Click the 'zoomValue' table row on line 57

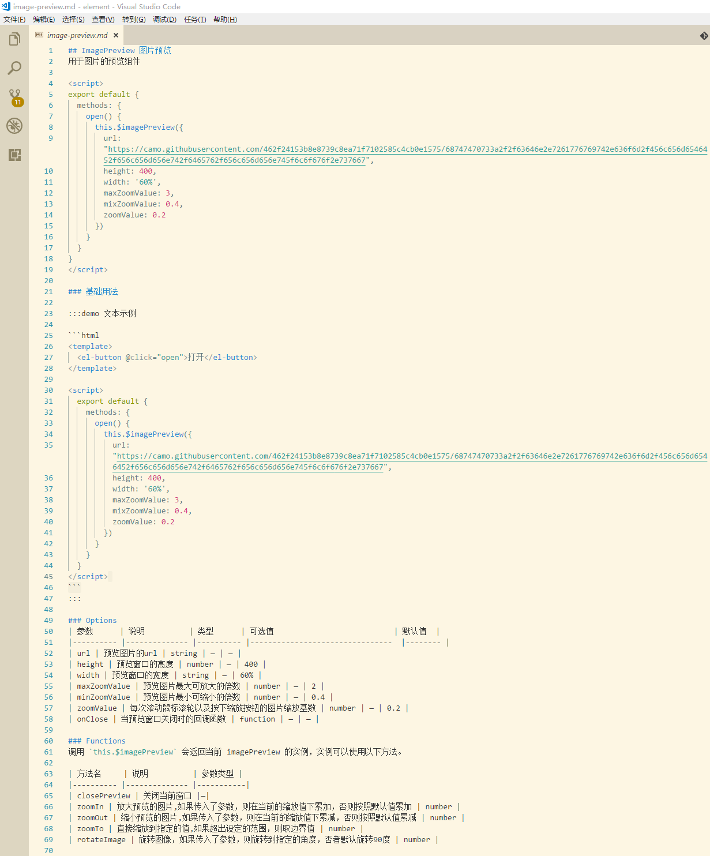[x=238, y=708]
